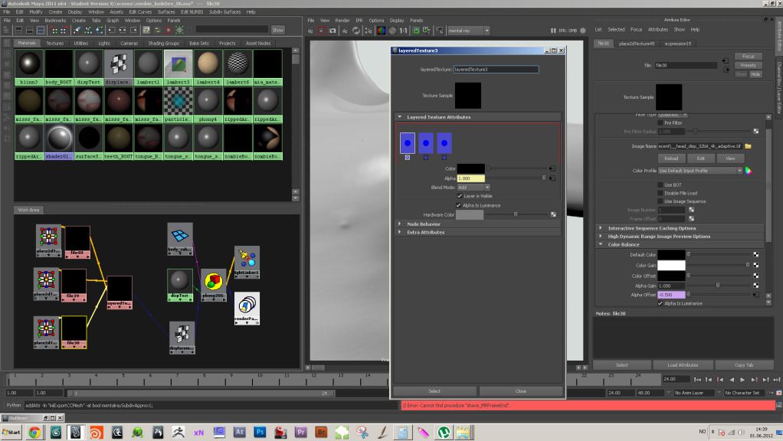Click the map button next to Default Color
This screenshot has width=783, height=441.
tap(756, 254)
